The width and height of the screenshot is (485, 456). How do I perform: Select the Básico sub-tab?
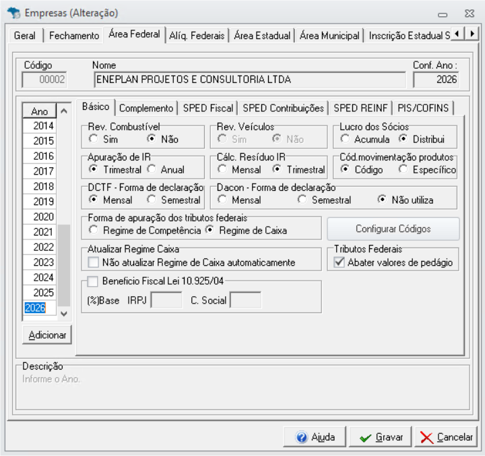click(x=96, y=107)
